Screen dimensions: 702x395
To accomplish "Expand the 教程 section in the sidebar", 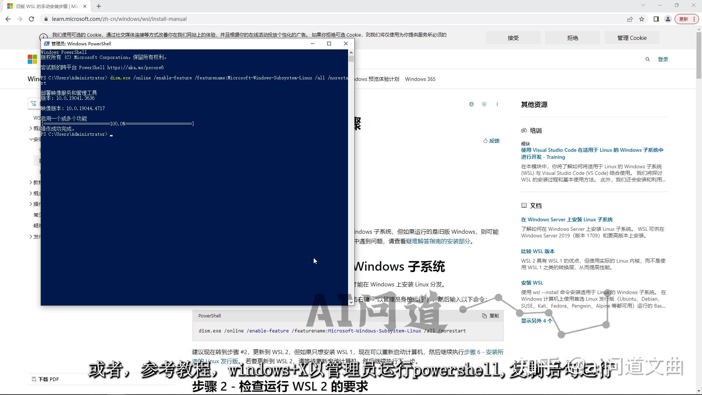I will [35, 182].
